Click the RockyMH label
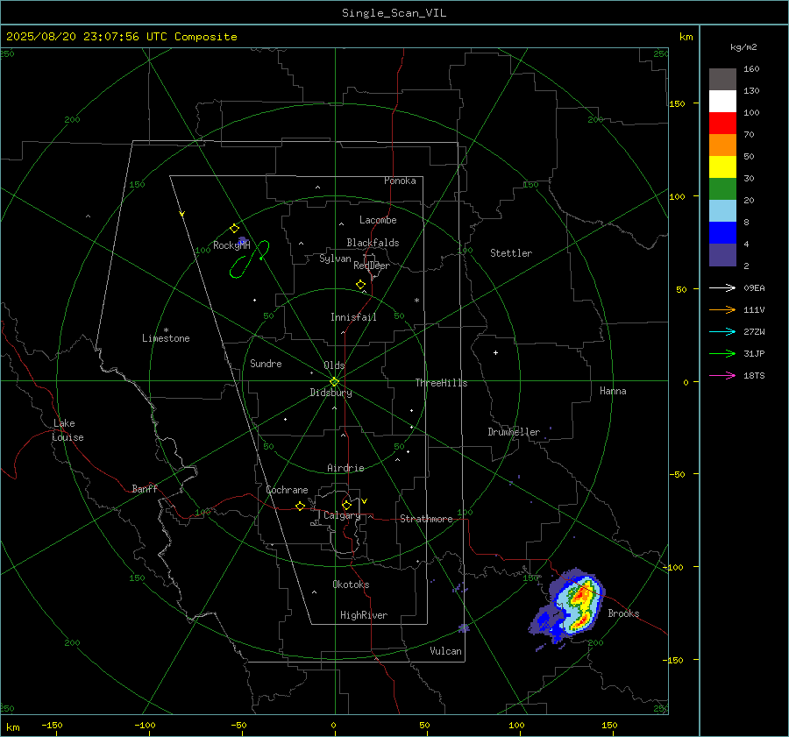This screenshot has width=789, height=737. [x=231, y=245]
